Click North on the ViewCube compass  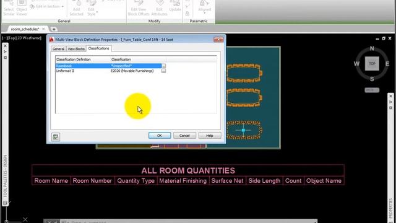point(372,48)
